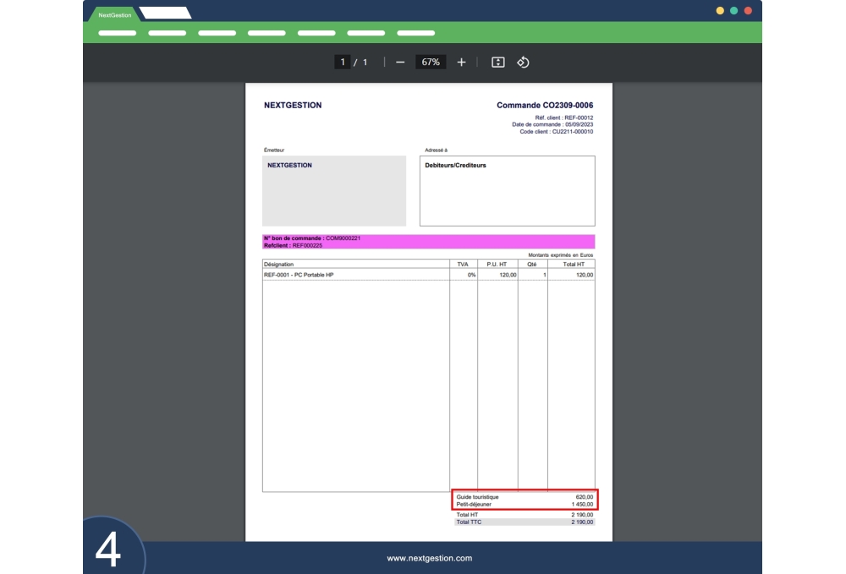846x574 pixels.
Task: Click the red window control dot
Action: (x=746, y=11)
